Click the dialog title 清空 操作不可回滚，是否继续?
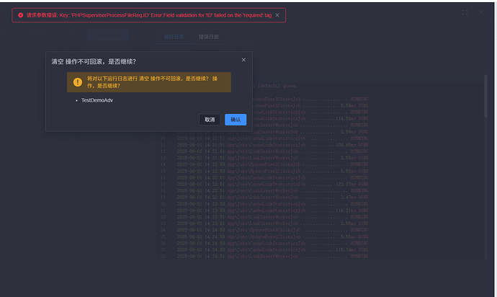497x297 pixels. tap(94, 61)
